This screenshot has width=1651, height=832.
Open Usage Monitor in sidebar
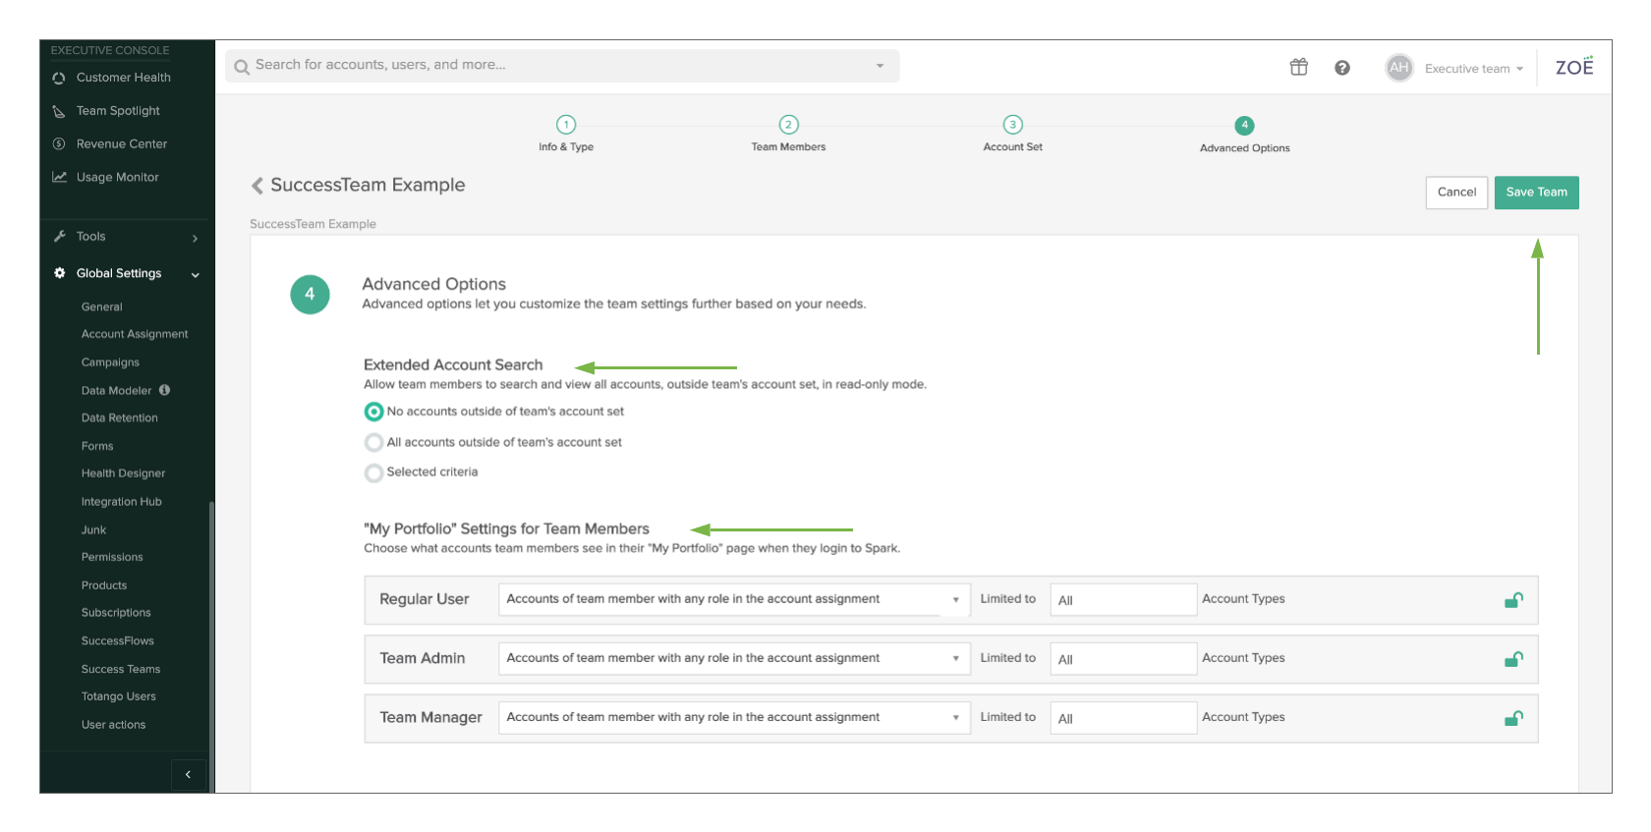(x=118, y=178)
